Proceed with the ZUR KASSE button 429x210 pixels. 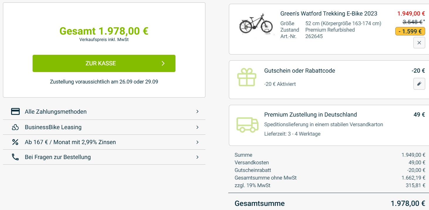[104, 63]
